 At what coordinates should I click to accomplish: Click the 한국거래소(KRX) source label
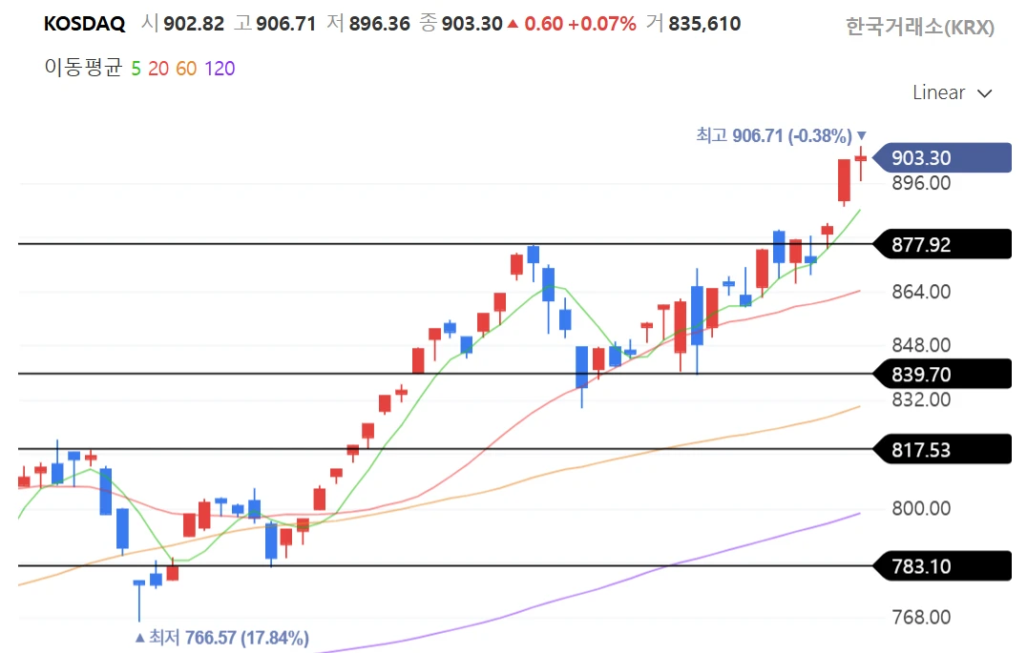(x=919, y=27)
